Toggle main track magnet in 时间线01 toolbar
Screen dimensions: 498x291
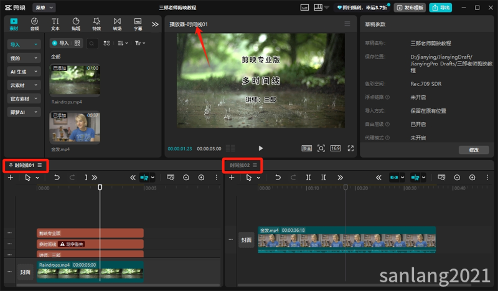(144, 178)
